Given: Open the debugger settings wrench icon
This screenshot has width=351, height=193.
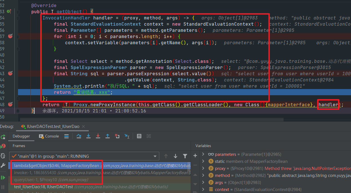Looking at the screenshot, I should click(3, 165).
